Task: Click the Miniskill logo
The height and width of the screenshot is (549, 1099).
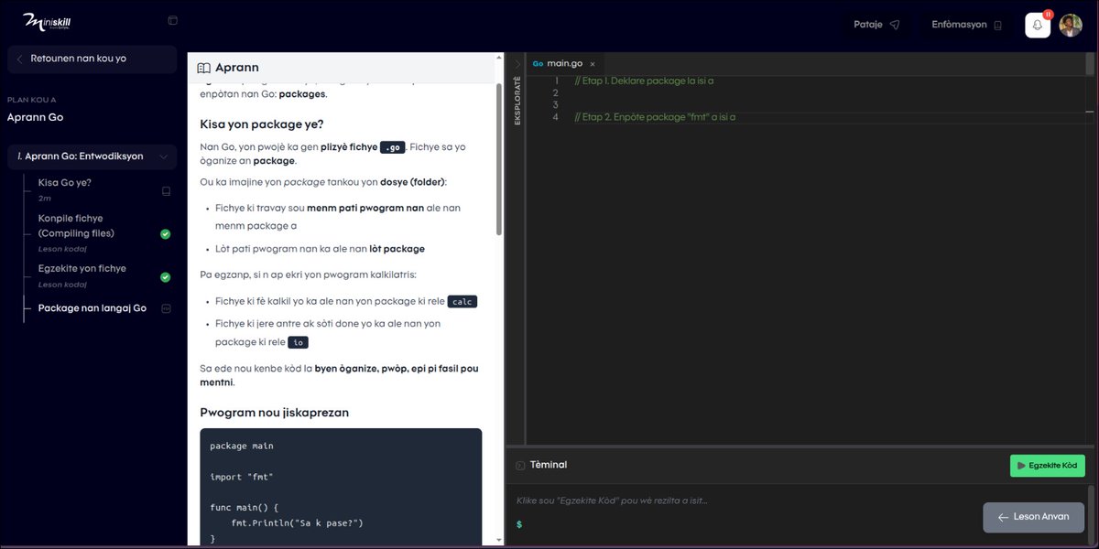Action: click(45, 20)
